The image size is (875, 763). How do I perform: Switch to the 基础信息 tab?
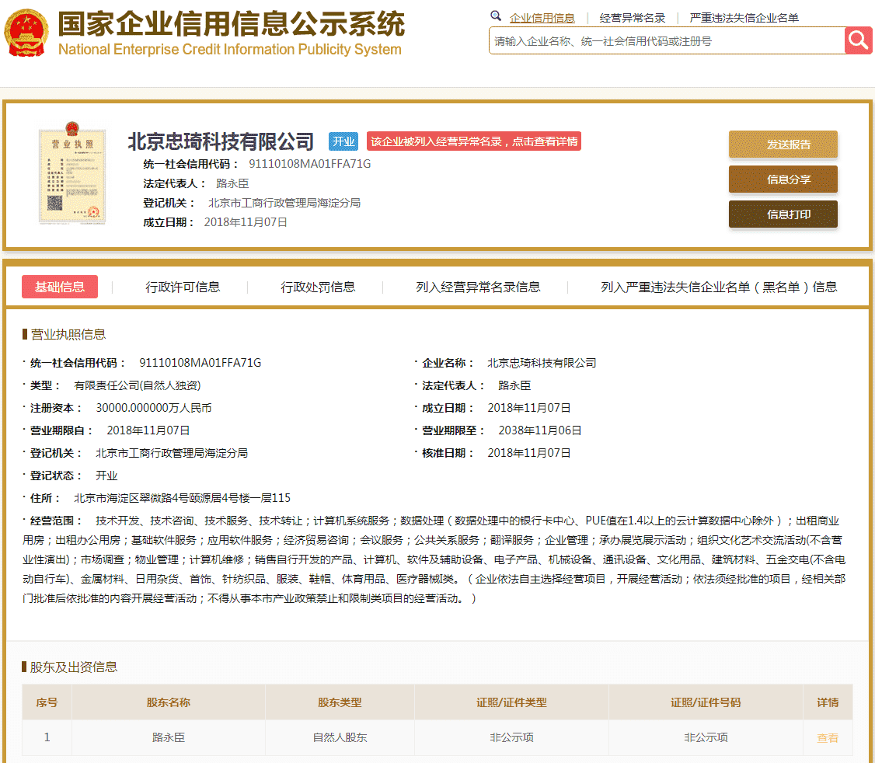coord(60,287)
